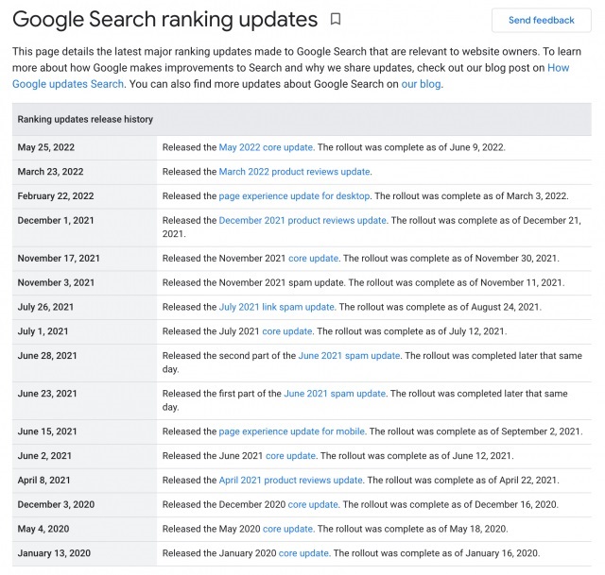Click the Ranking updates release history header
The height and width of the screenshot is (575, 605).
pyautogui.click(x=85, y=120)
